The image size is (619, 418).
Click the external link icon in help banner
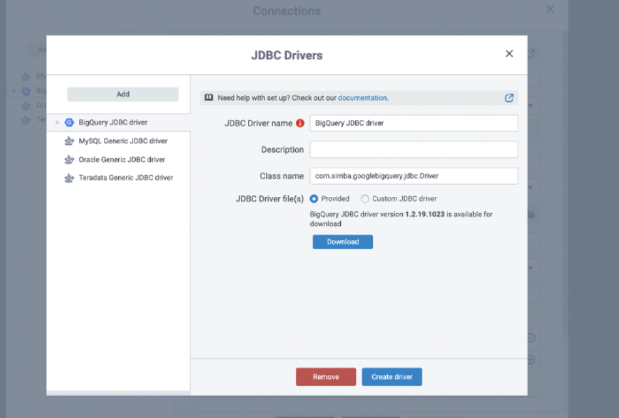coord(509,98)
